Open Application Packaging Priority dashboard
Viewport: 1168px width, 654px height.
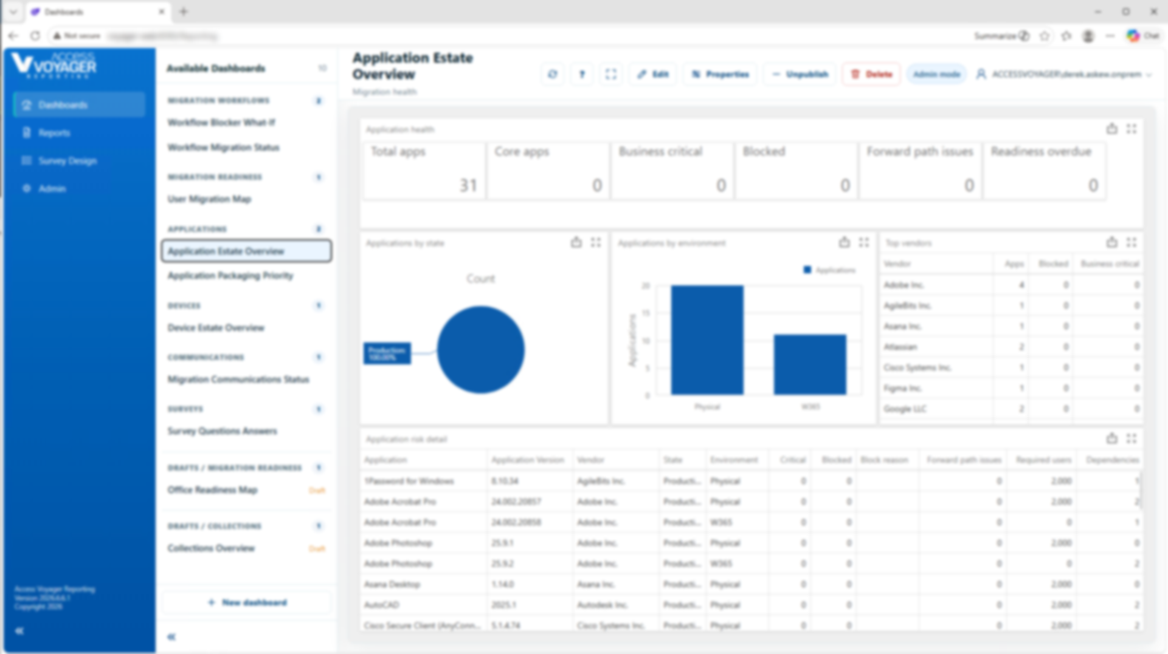[246, 276]
